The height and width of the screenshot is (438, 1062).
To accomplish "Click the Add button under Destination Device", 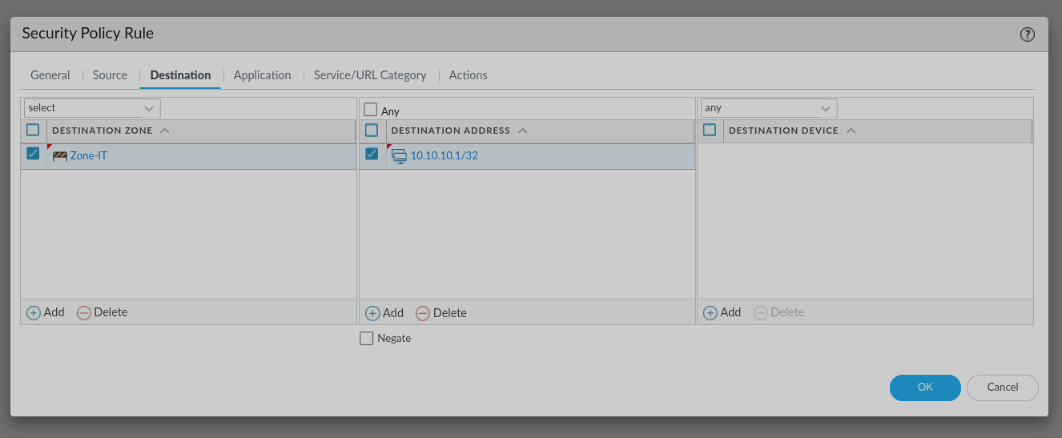I will (x=722, y=312).
